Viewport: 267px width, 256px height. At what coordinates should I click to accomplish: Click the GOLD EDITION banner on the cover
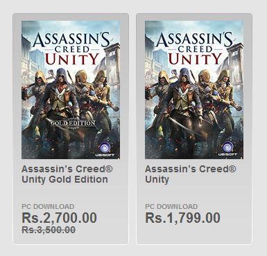coord(73,123)
